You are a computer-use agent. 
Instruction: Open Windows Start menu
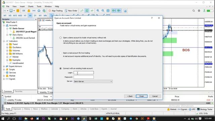point(3,119)
